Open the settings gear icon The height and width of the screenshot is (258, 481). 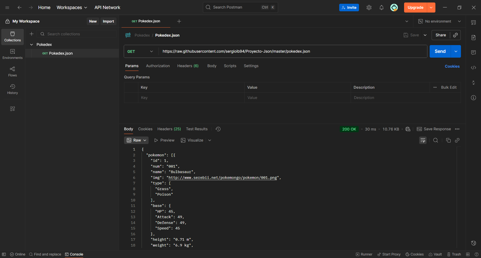369,8
